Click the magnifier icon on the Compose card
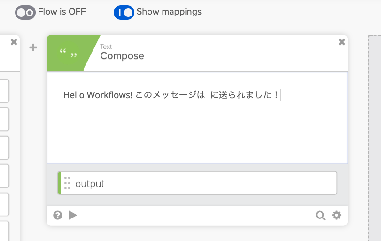Screen dimensions: 381x241 coord(320,215)
